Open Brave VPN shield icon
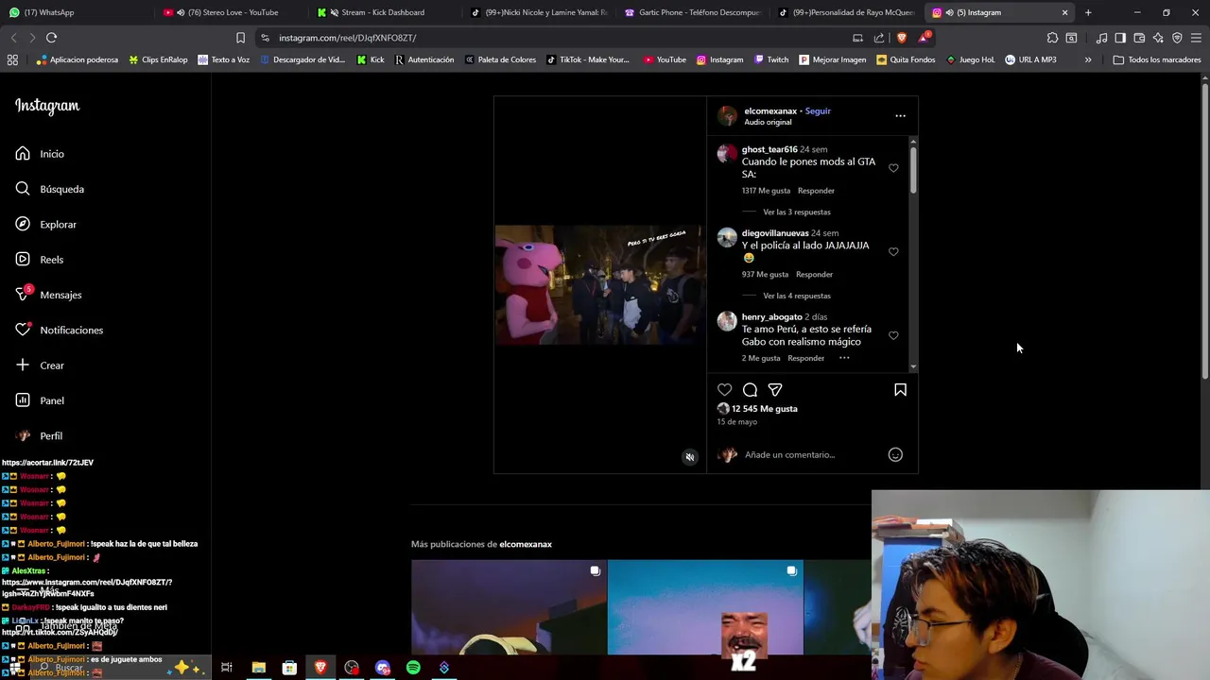This screenshot has height=680, width=1210. pyautogui.click(x=1177, y=38)
